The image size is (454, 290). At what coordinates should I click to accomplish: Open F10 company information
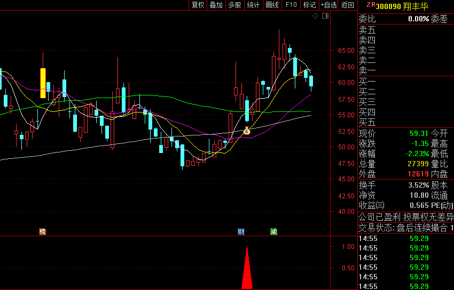point(291,5)
